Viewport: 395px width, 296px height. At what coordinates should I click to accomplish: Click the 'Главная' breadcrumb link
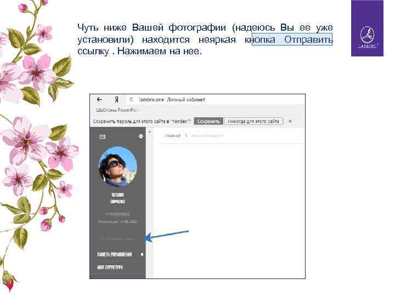pyautogui.click(x=172, y=136)
